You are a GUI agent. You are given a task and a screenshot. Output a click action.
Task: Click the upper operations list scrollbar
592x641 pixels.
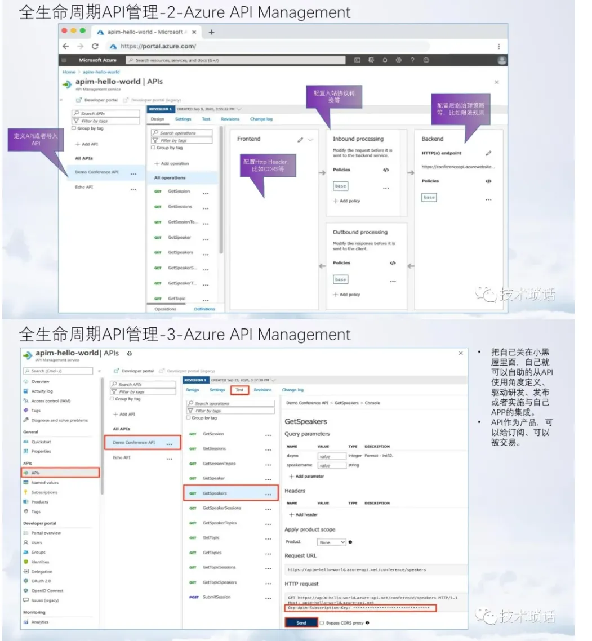[221, 190]
